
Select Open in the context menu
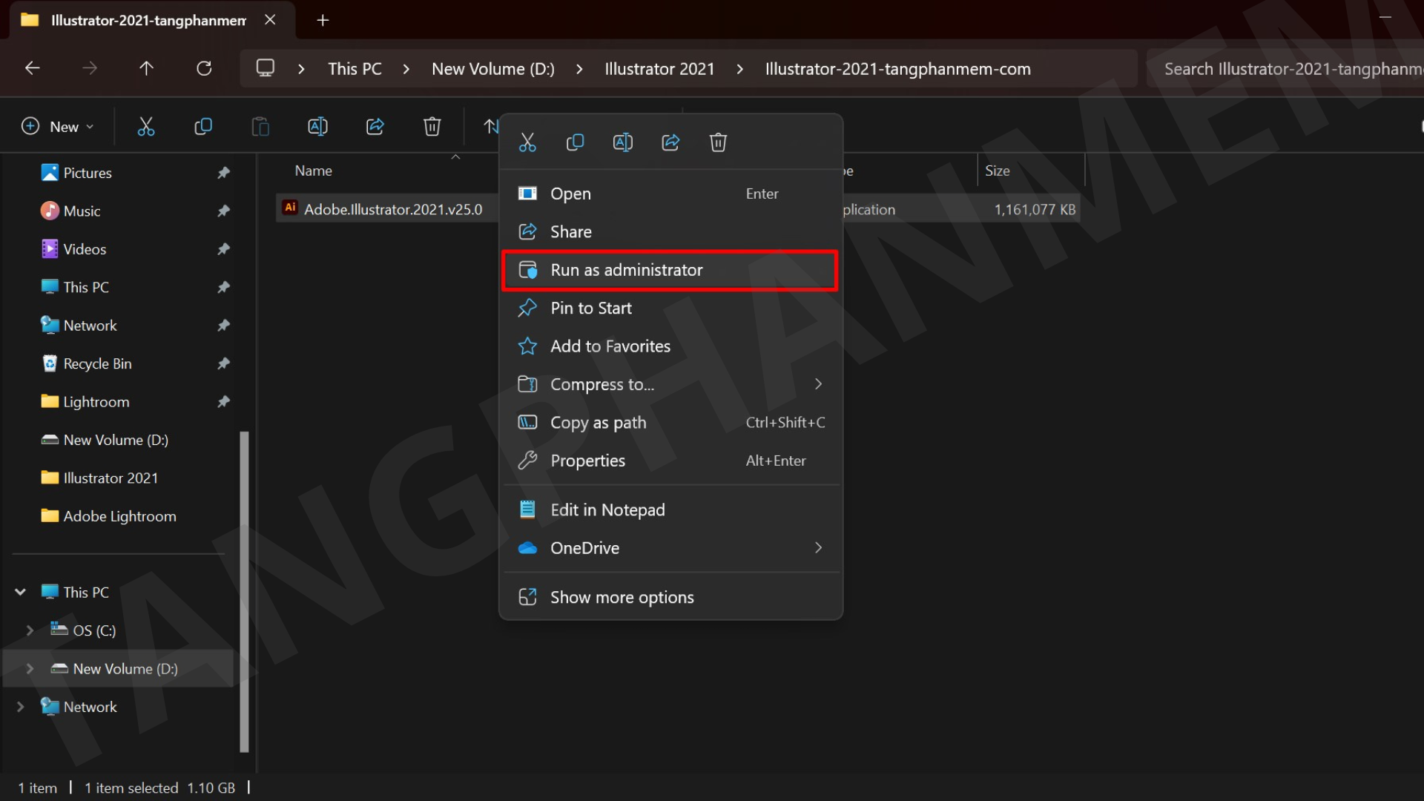coord(670,194)
